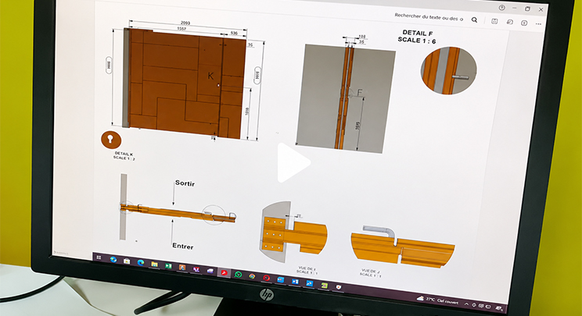Click the letter K on the door panel drawing
The width and height of the screenshot is (582, 316).
click(x=210, y=76)
